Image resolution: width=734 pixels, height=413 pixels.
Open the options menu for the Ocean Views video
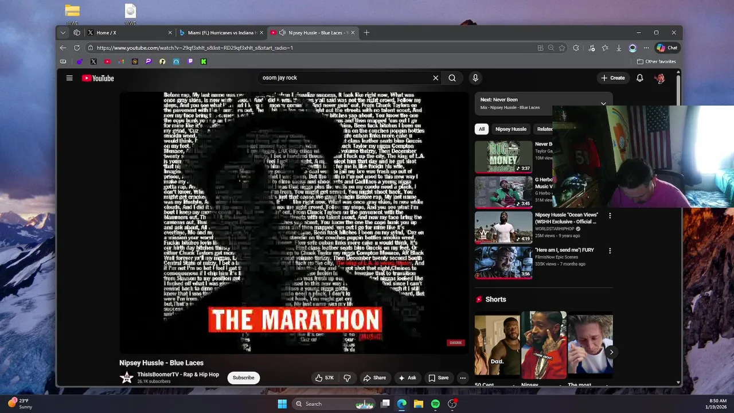(610, 216)
